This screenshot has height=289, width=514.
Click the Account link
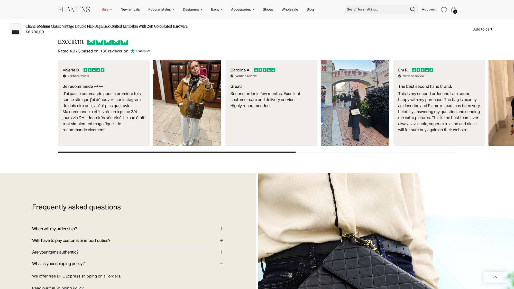coord(429,10)
